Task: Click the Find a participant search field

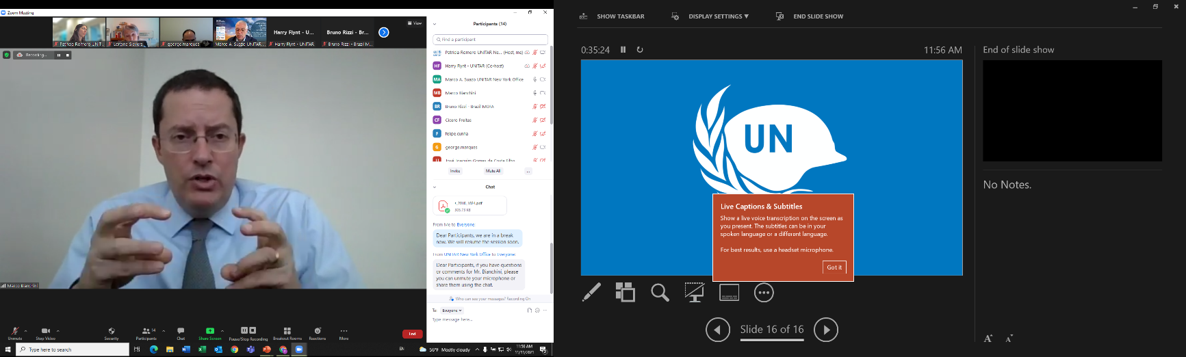Action: pyautogui.click(x=490, y=40)
